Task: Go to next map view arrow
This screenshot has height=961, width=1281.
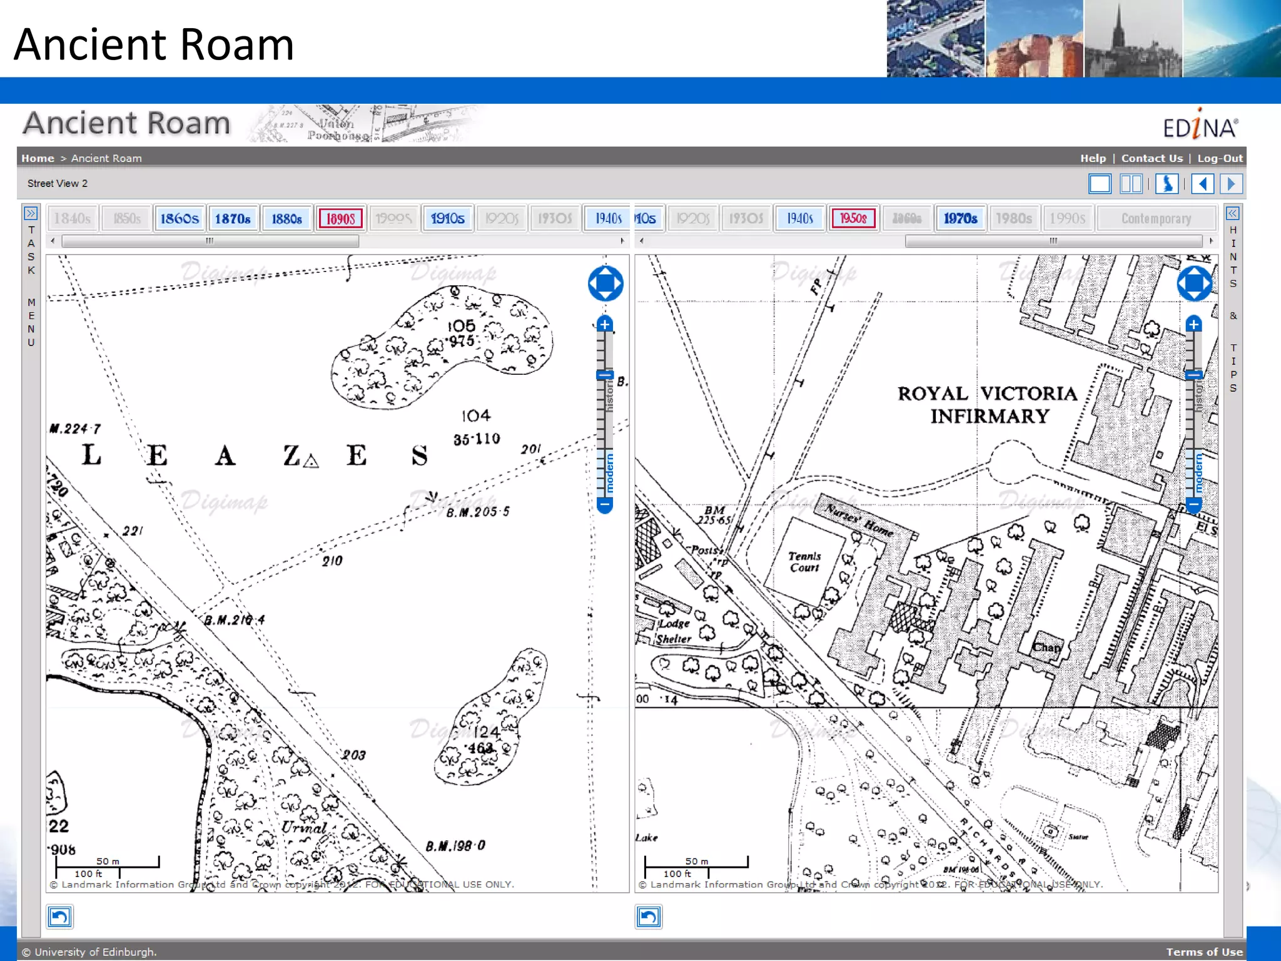Action: [x=1231, y=184]
